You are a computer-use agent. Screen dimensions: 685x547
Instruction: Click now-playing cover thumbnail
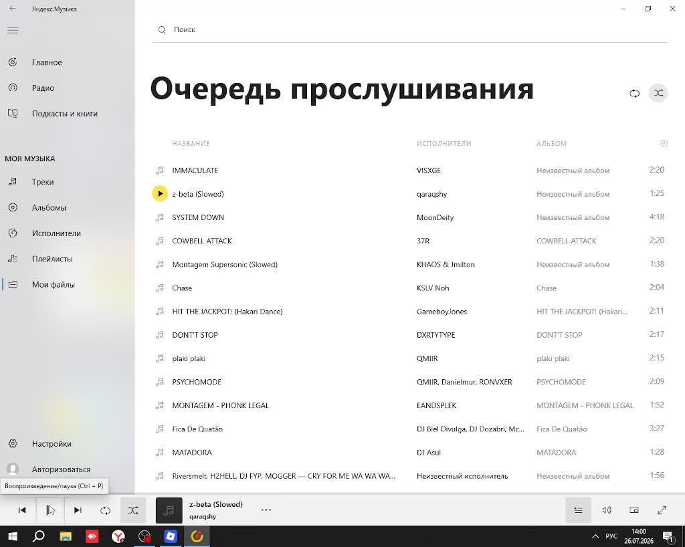[x=169, y=510]
